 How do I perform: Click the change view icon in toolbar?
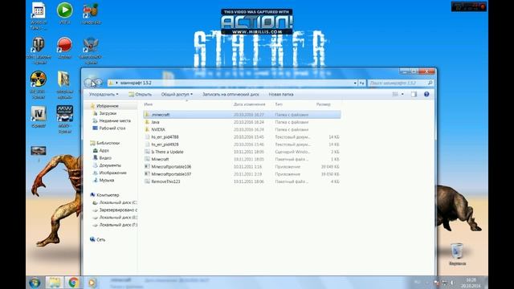(x=395, y=95)
